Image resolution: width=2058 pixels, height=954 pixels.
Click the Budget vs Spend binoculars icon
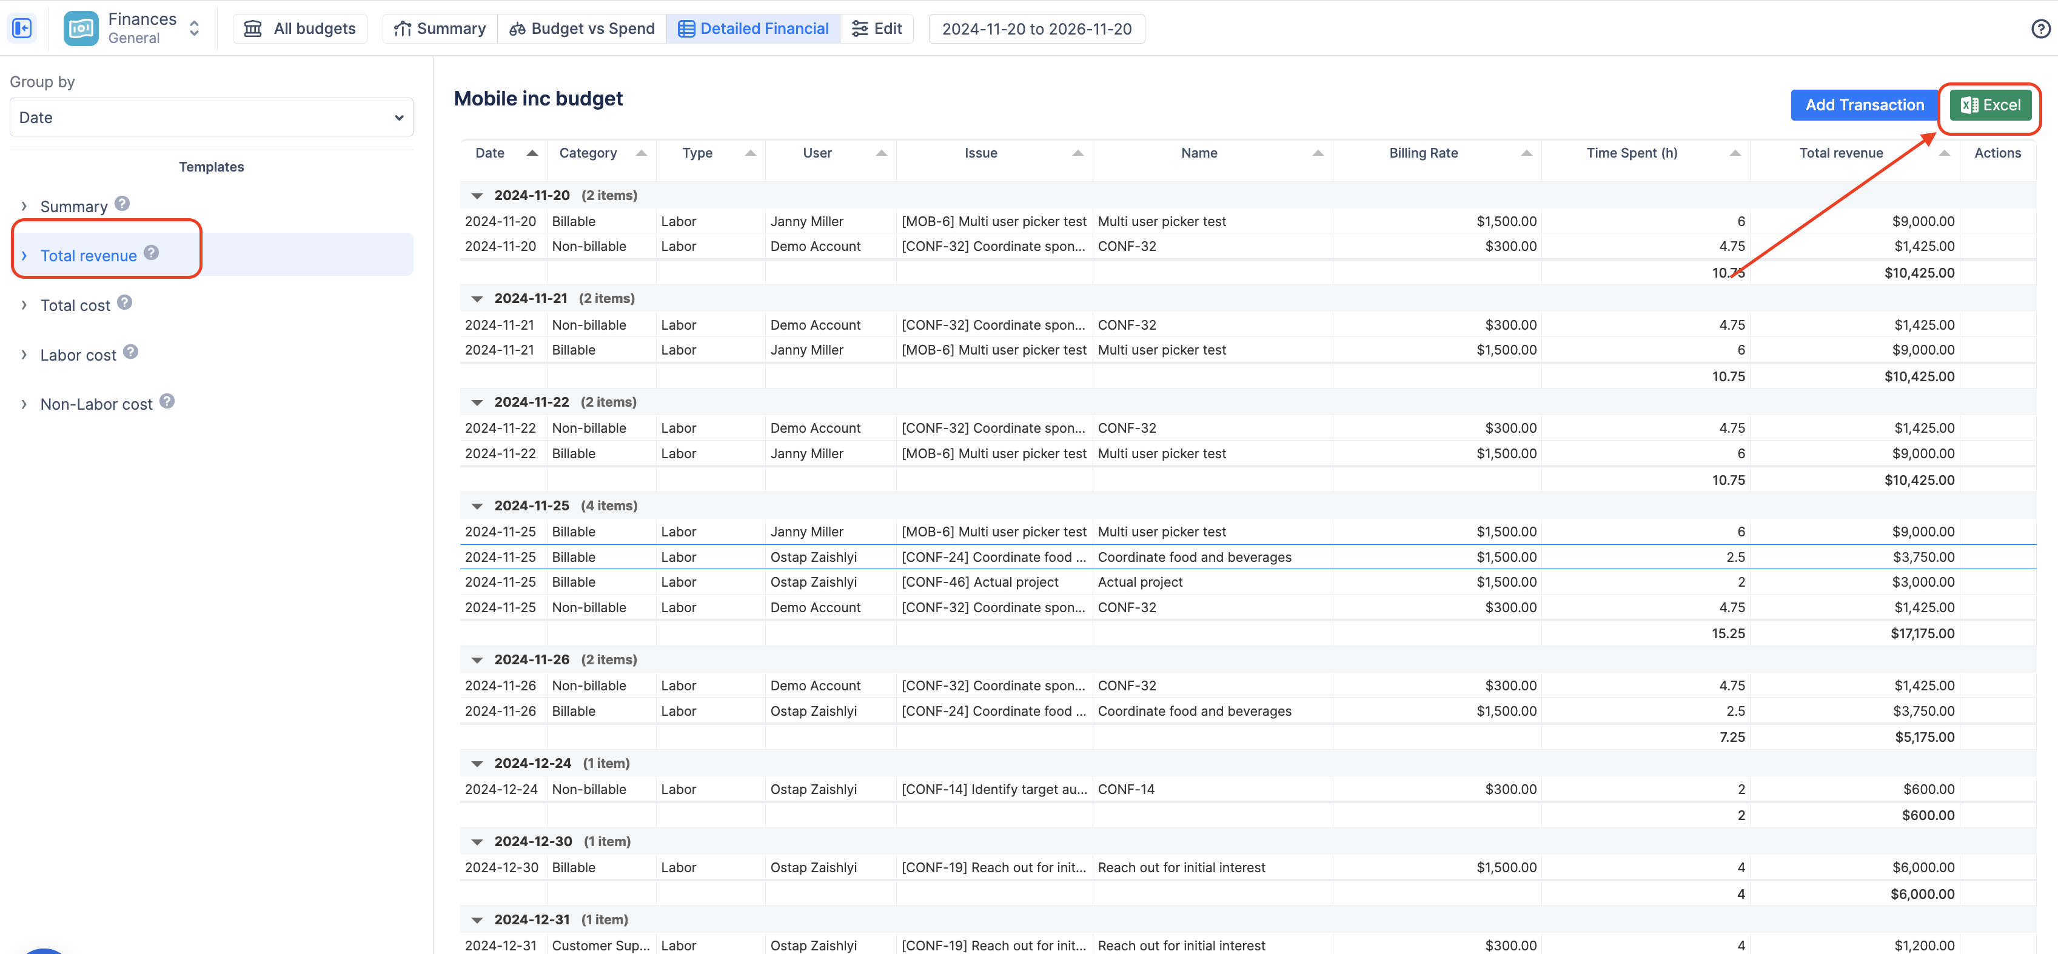coord(518,28)
